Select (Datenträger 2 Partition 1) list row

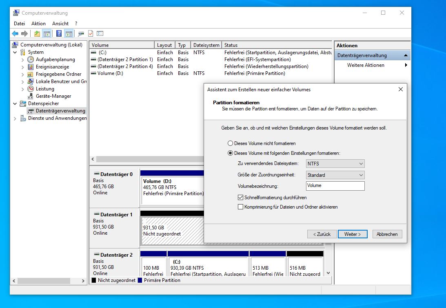click(211, 59)
